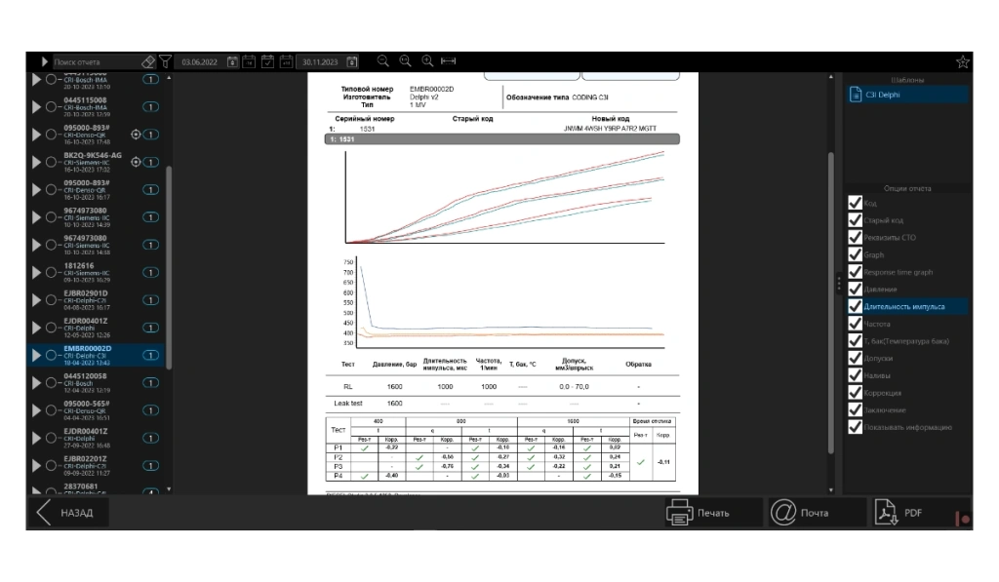The width and height of the screenshot is (999, 582).
Task: Select the C3I Delphi template
Action: tap(906, 95)
